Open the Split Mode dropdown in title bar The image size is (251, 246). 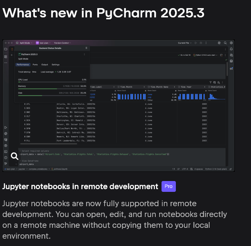pyautogui.click(x=24, y=43)
